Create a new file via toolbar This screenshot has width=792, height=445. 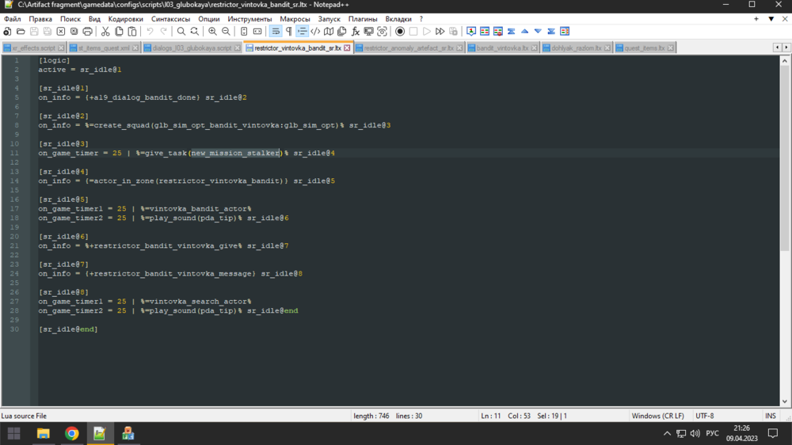click(x=7, y=32)
